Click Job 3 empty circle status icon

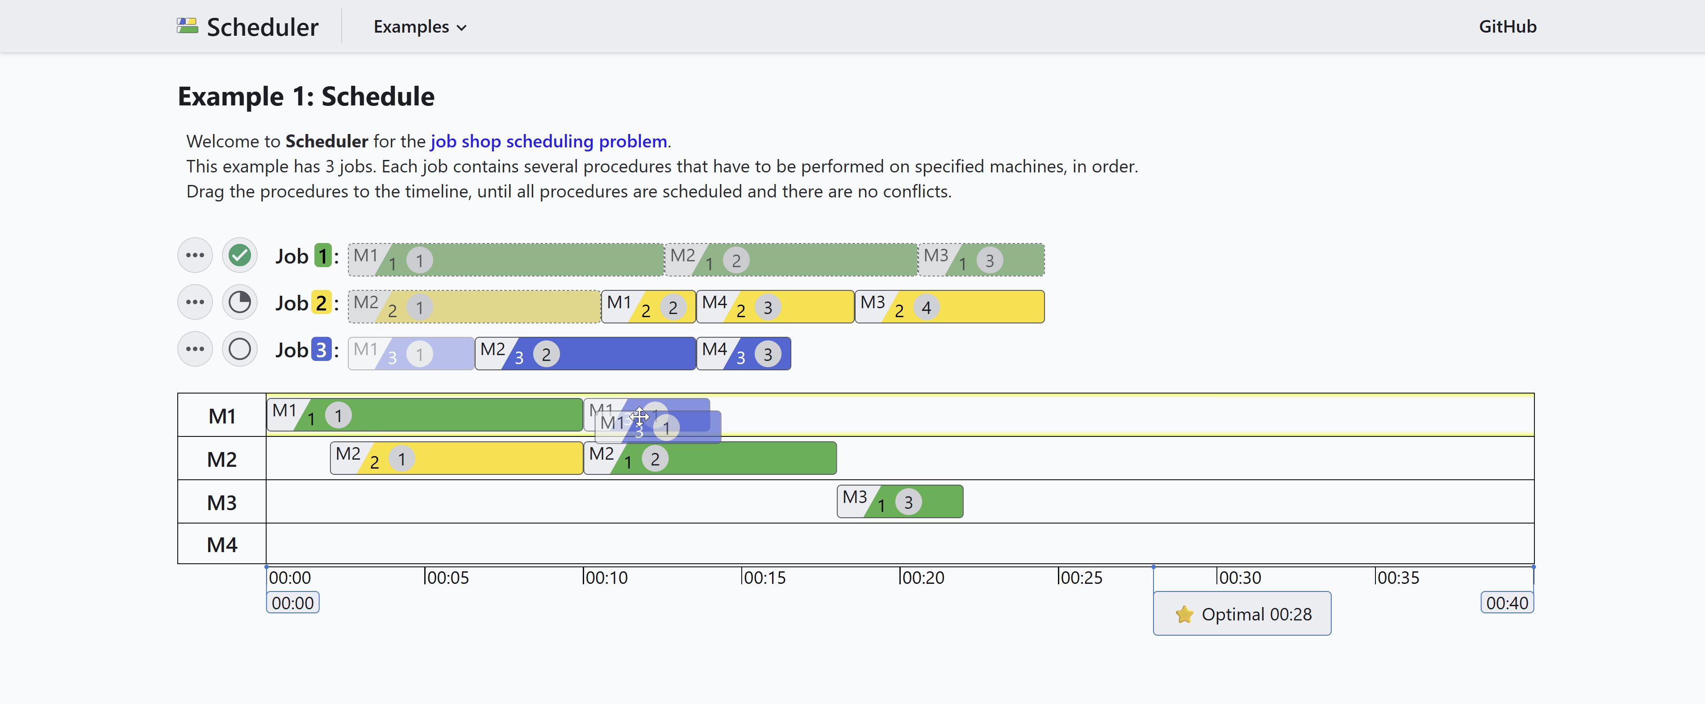[x=240, y=349]
